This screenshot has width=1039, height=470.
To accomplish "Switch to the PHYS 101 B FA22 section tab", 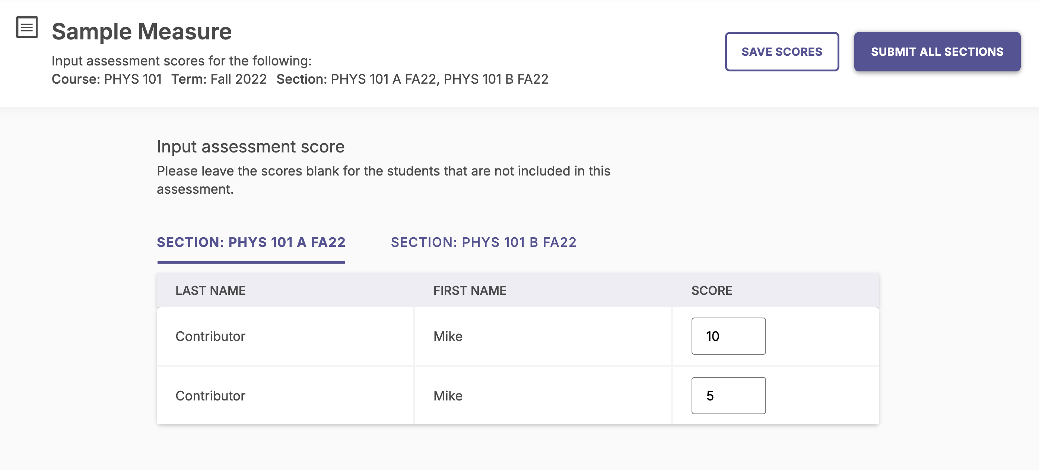I will [484, 242].
